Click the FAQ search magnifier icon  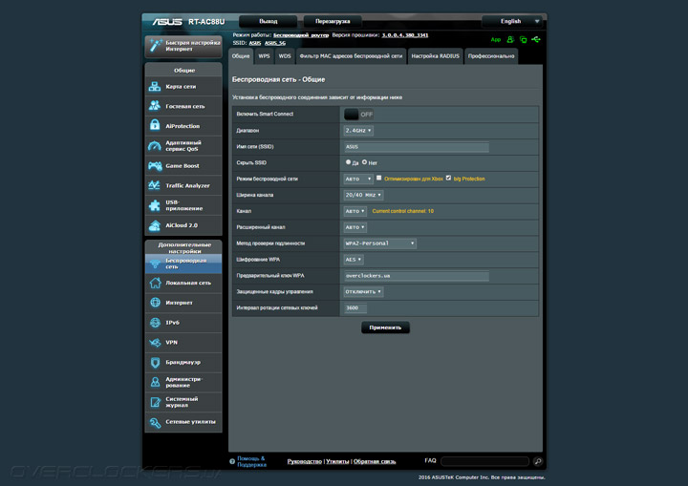pos(538,461)
